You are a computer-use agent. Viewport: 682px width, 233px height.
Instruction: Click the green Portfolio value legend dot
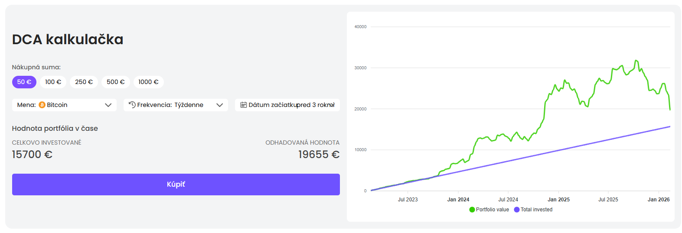472,210
